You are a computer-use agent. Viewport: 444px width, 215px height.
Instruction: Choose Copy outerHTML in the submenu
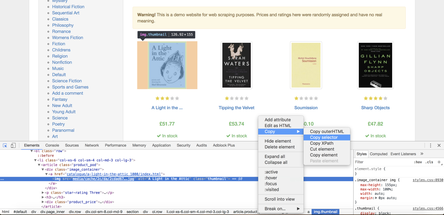[x=327, y=131]
